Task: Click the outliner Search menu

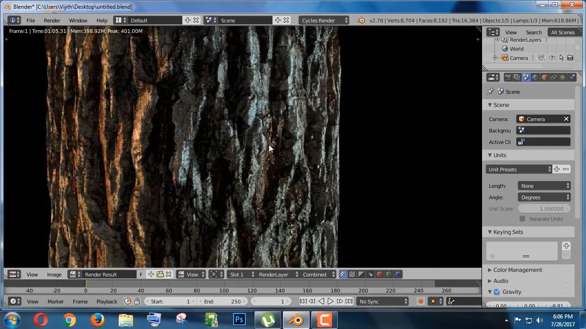Action: [x=534, y=32]
